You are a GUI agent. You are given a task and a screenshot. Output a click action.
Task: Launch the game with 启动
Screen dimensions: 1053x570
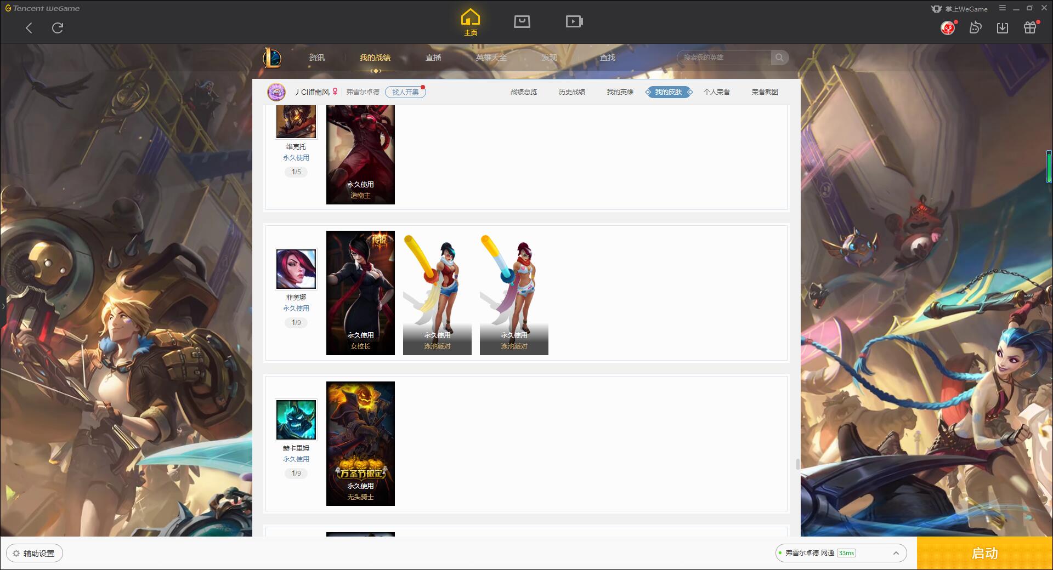coord(985,554)
